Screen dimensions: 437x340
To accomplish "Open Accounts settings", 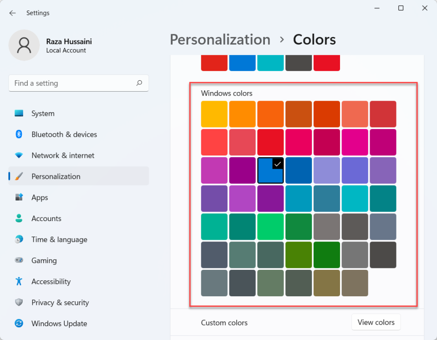I will point(46,218).
